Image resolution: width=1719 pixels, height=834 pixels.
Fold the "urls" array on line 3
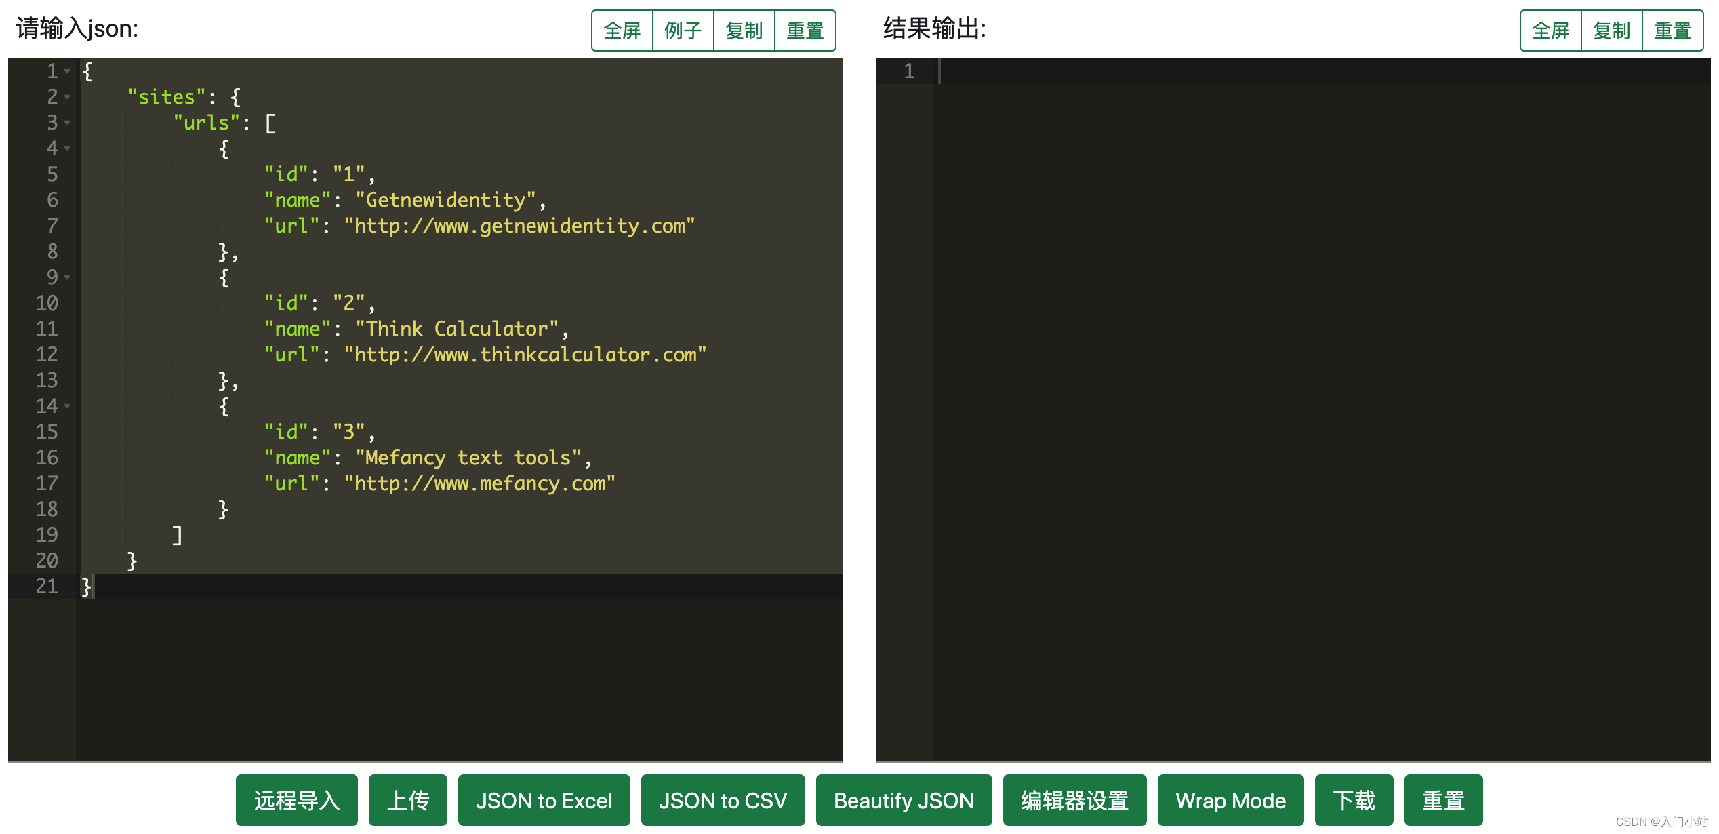(67, 123)
